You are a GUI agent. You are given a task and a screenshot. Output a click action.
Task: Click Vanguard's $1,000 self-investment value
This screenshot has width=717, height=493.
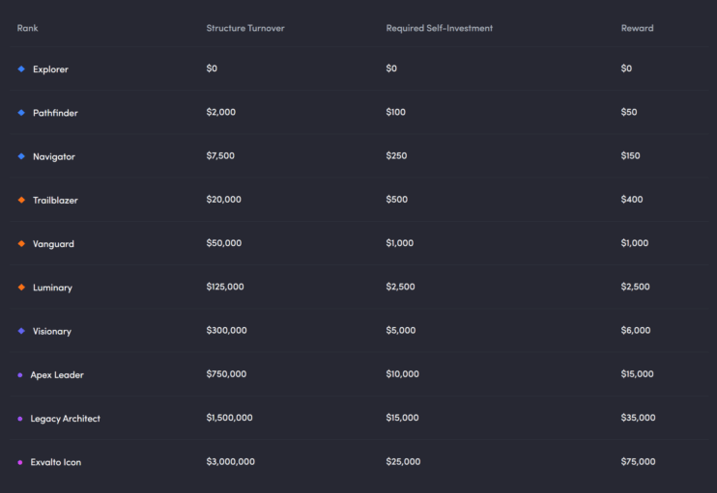click(400, 243)
